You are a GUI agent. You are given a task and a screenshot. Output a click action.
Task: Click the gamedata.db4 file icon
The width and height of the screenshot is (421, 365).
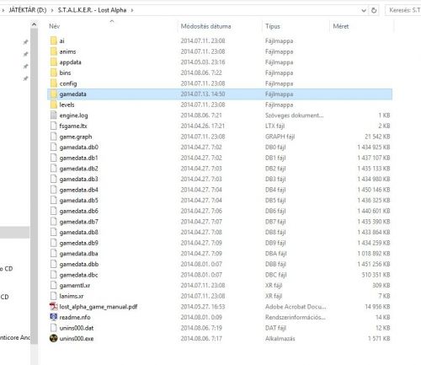(x=54, y=190)
